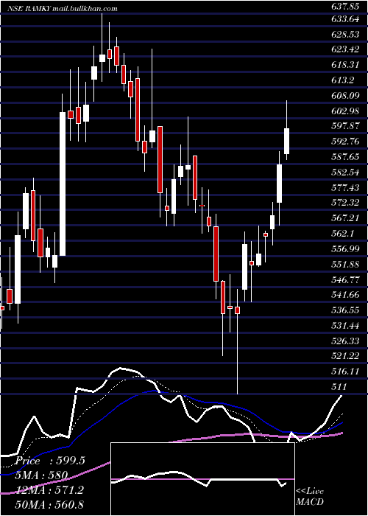Click the latest white candlestick near 597
Screen dimensions: 368x516
(x=287, y=142)
